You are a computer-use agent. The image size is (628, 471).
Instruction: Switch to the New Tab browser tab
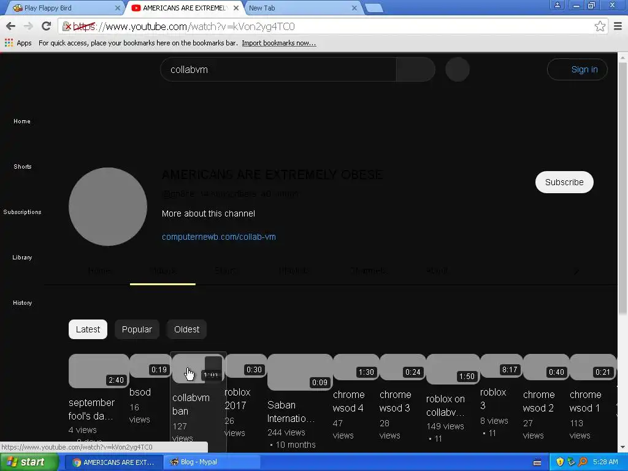(302, 8)
